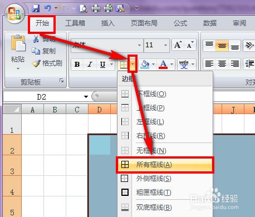Screen dimensions: 255x217
Task: Select the 数据 tab
Action: [210, 23]
